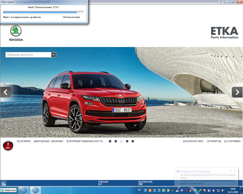Open the green uTorrent tray icon
The width and height of the screenshot is (243, 194).
[x=164, y=190]
